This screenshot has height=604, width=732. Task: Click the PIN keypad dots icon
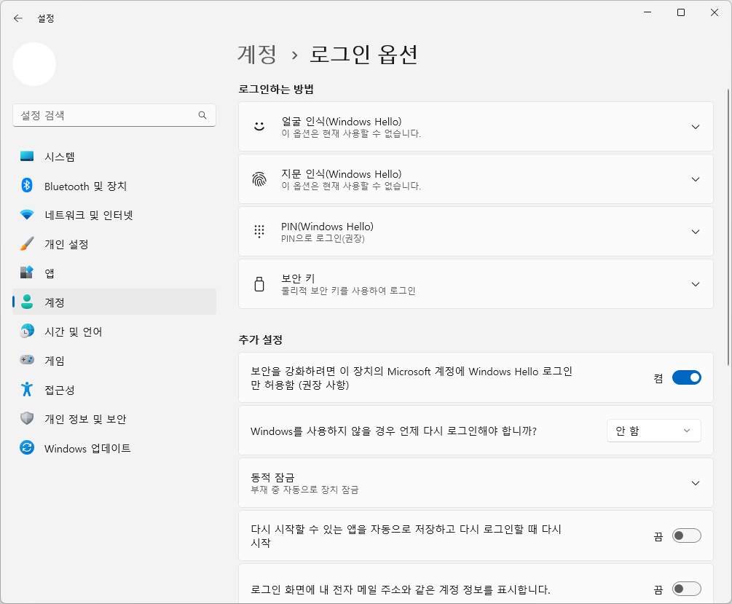pyautogui.click(x=259, y=231)
